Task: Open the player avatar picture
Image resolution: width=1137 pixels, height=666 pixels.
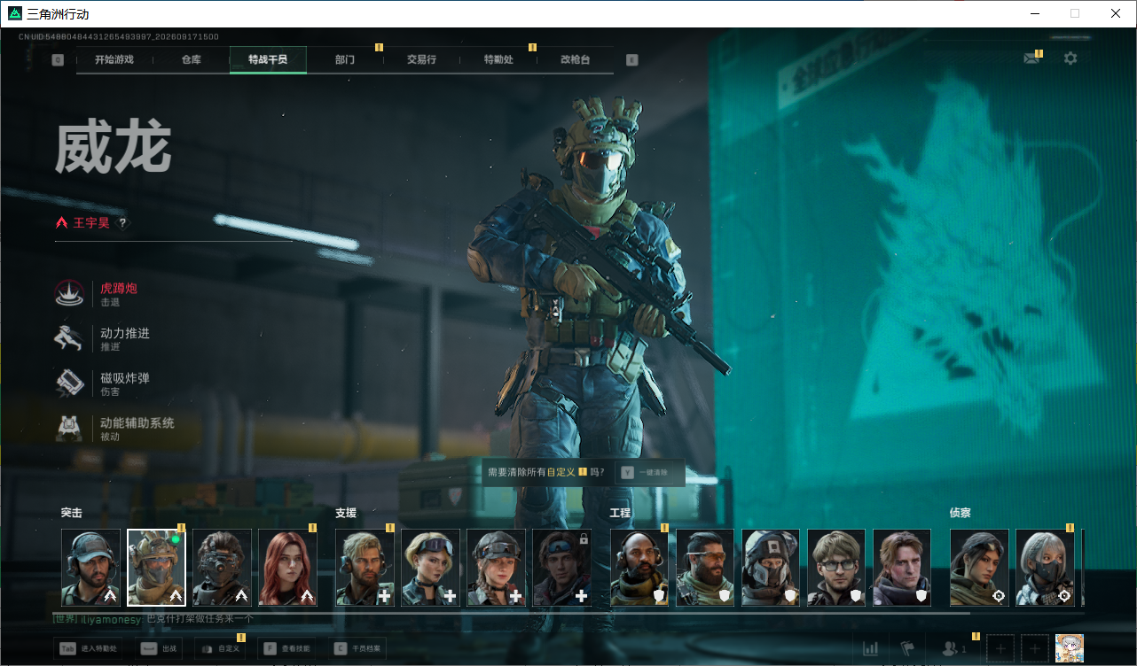Action: [x=1070, y=649]
